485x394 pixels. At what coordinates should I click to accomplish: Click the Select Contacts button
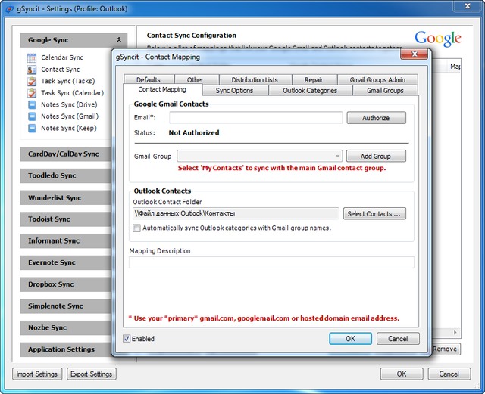click(x=374, y=214)
